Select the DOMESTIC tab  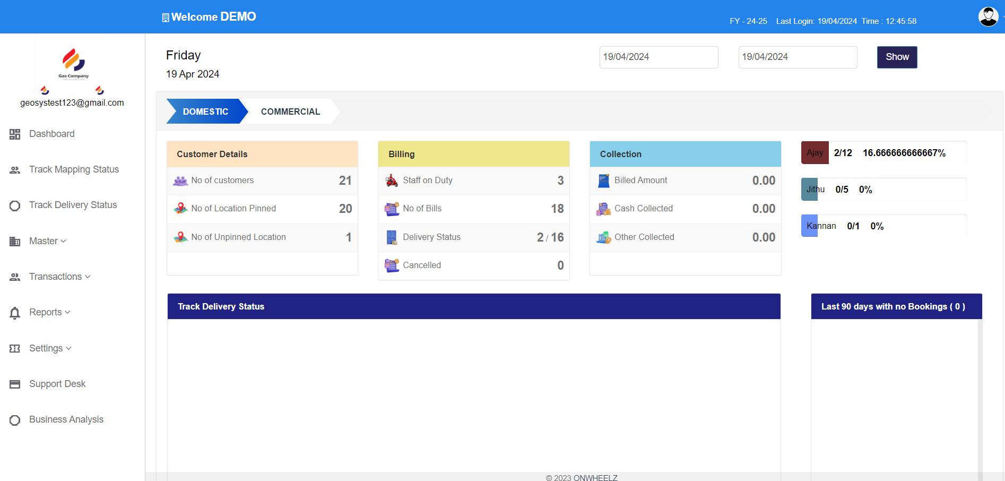point(205,111)
